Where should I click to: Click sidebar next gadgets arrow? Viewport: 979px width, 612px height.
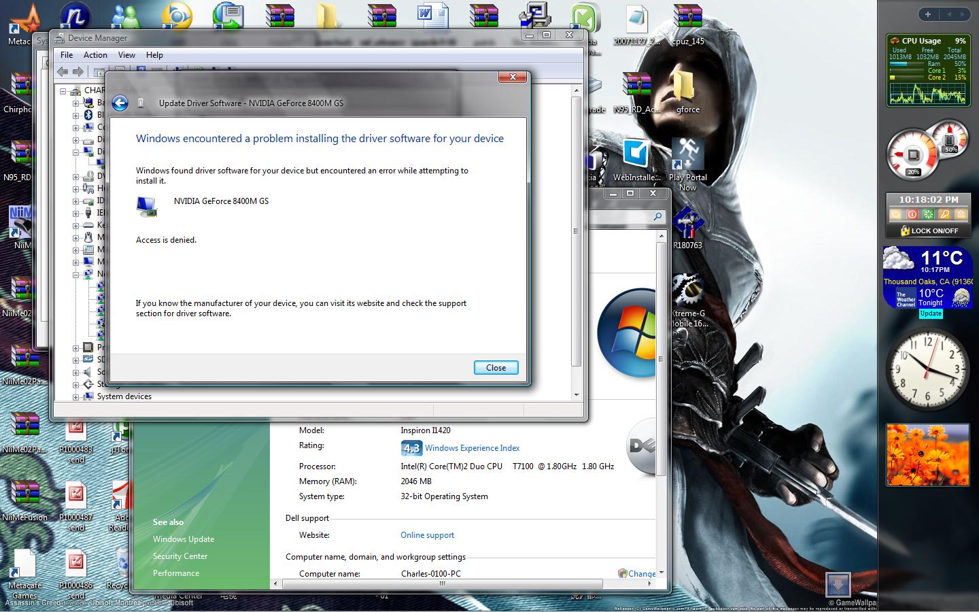[963, 14]
